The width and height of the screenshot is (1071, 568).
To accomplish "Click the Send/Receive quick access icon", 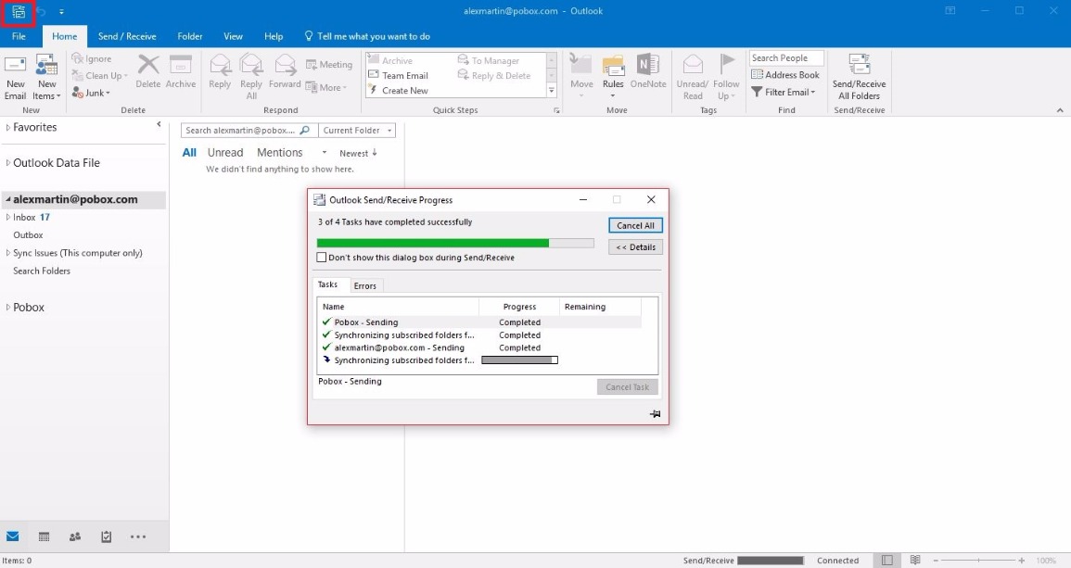I will pos(19,12).
